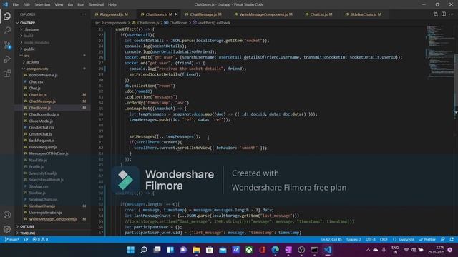Open the Edit menu

pos(26,5)
